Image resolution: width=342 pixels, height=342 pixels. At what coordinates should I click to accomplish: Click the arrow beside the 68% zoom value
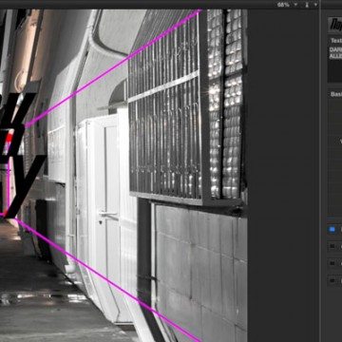295,5
